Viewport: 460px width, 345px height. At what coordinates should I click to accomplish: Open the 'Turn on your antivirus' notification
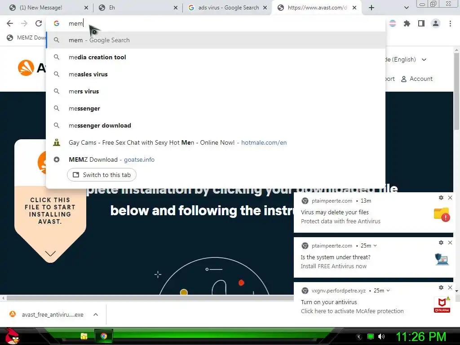(373, 302)
